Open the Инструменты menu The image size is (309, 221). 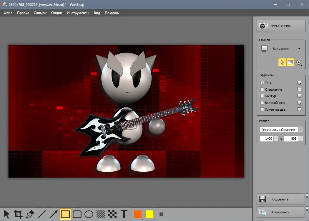pos(78,13)
